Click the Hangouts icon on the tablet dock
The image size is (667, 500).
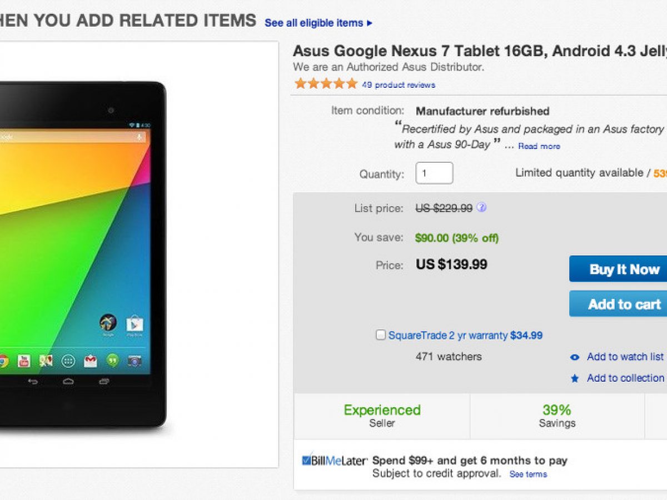point(112,361)
